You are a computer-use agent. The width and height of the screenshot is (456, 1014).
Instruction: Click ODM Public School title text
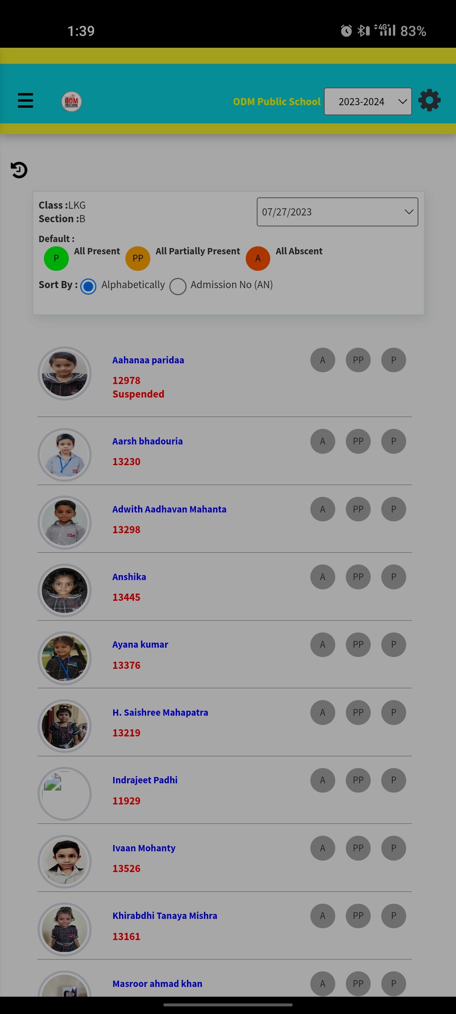(277, 102)
